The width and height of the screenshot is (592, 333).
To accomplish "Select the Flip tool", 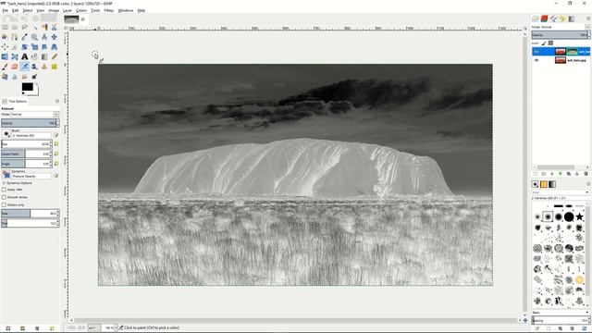I will [5, 56].
